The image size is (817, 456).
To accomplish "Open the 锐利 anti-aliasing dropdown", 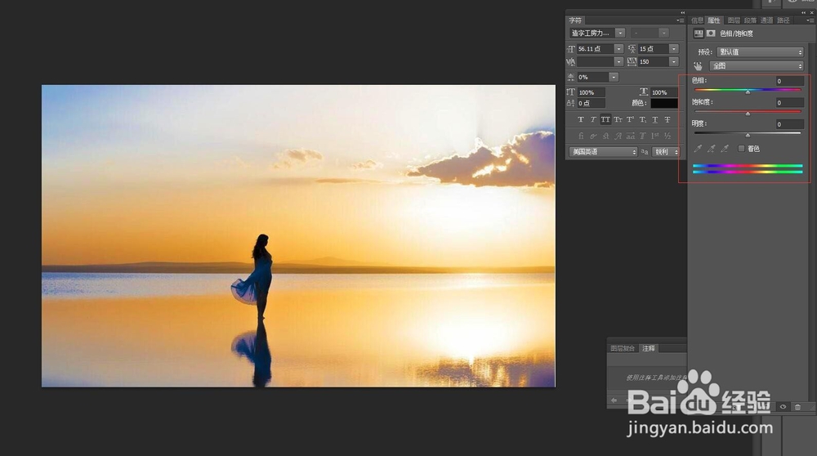I will coord(667,152).
